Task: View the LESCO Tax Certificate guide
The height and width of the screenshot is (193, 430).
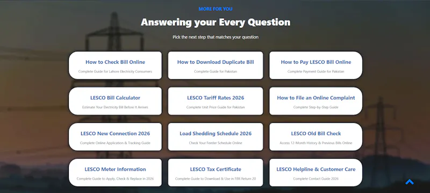Action: [216, 173]
